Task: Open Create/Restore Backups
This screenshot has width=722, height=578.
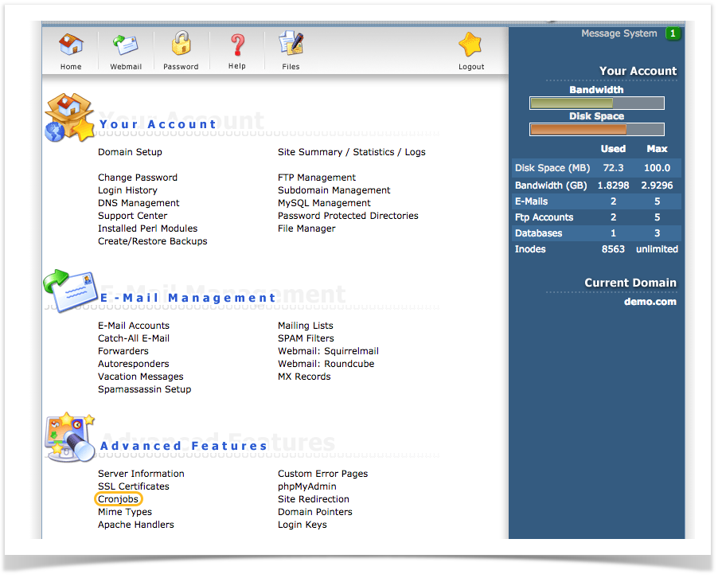Action: click(152, 241)
